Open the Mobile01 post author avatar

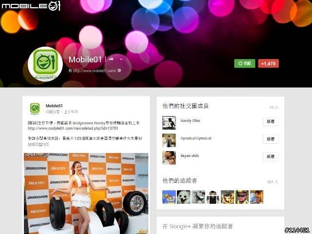click(35, 109)
